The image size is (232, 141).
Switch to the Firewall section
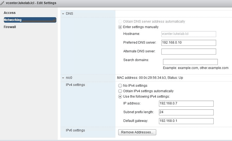[10, 27]
